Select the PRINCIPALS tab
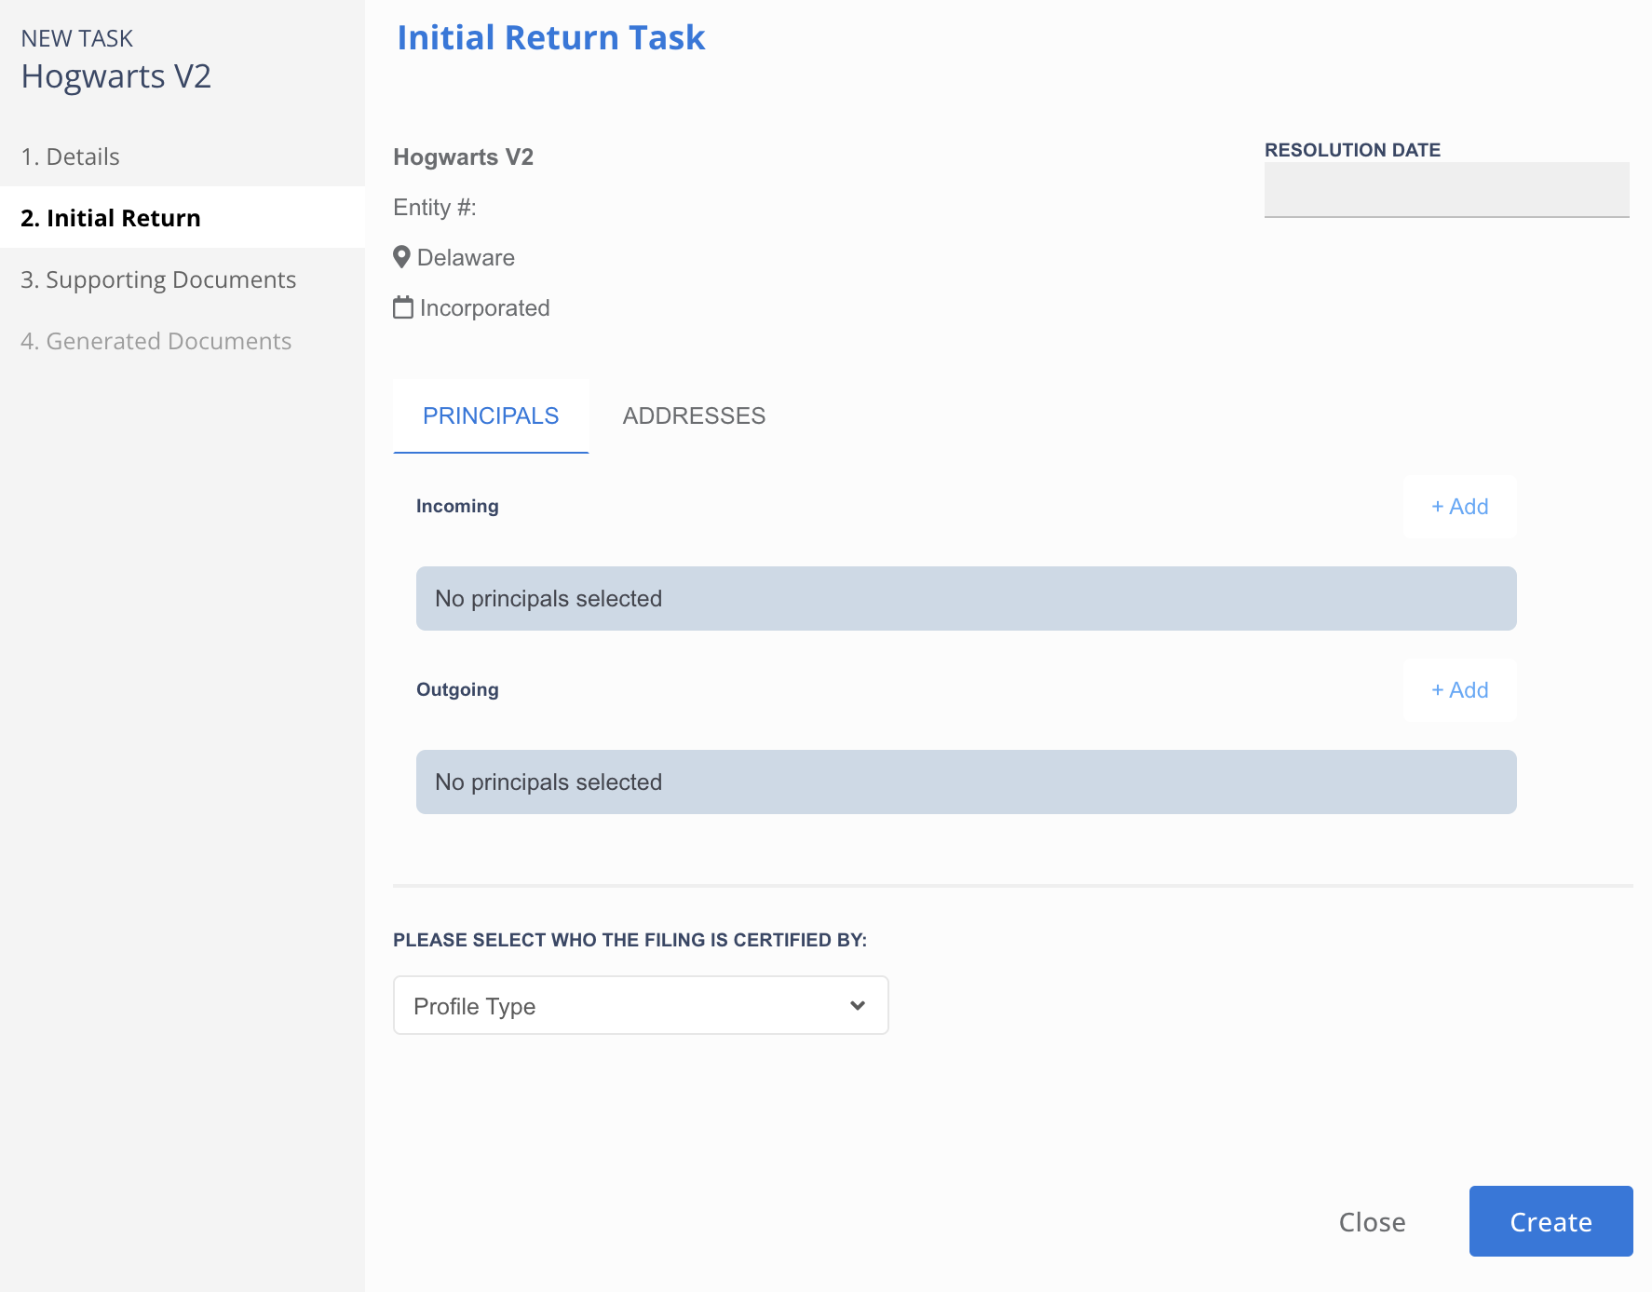Viewport: 1652px width, 1292px height. [x=491, y=415]
